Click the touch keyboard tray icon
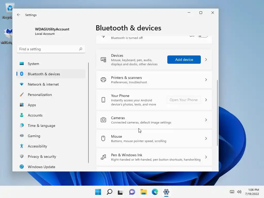This screenshot has height=198, width=264. (232, 192)
